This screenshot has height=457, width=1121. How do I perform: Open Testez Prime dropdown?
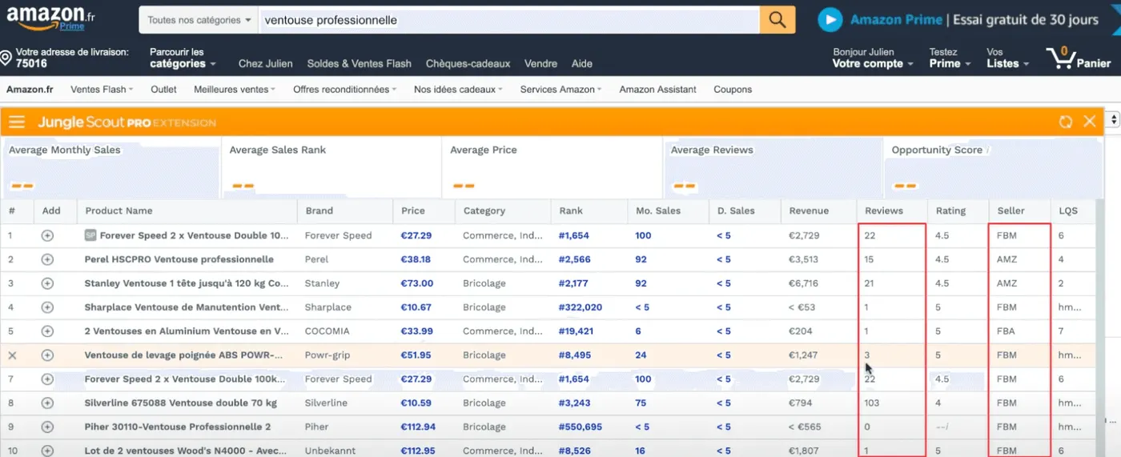click(950, 58)
